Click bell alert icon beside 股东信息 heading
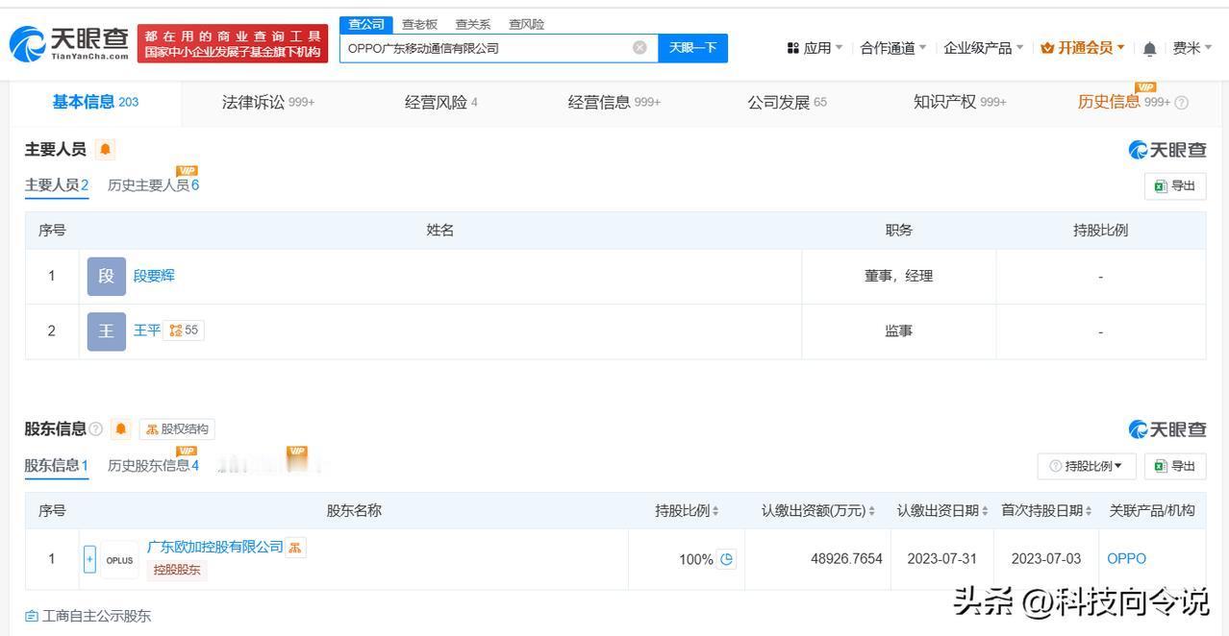The height and width of the screenshot is (636, 1229). click(120, 429)
